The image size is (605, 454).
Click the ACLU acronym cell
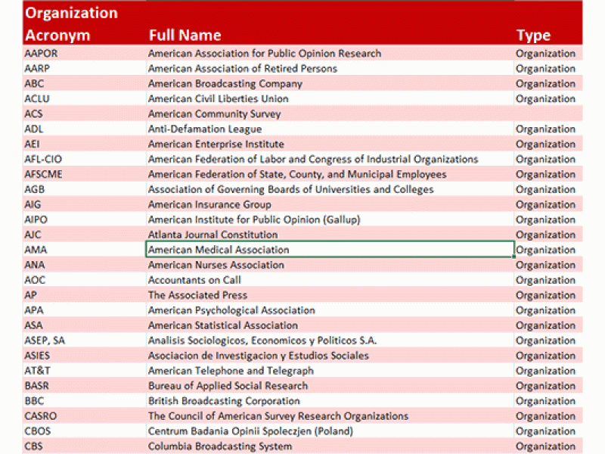click(x=84, y=98)
